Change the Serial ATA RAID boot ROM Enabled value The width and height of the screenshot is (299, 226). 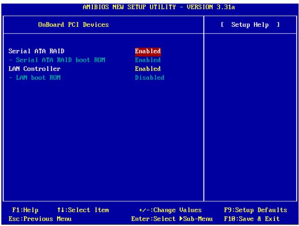click(x=148, y=60)
